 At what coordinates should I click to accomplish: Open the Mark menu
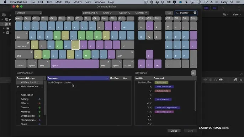pos(58,2)
